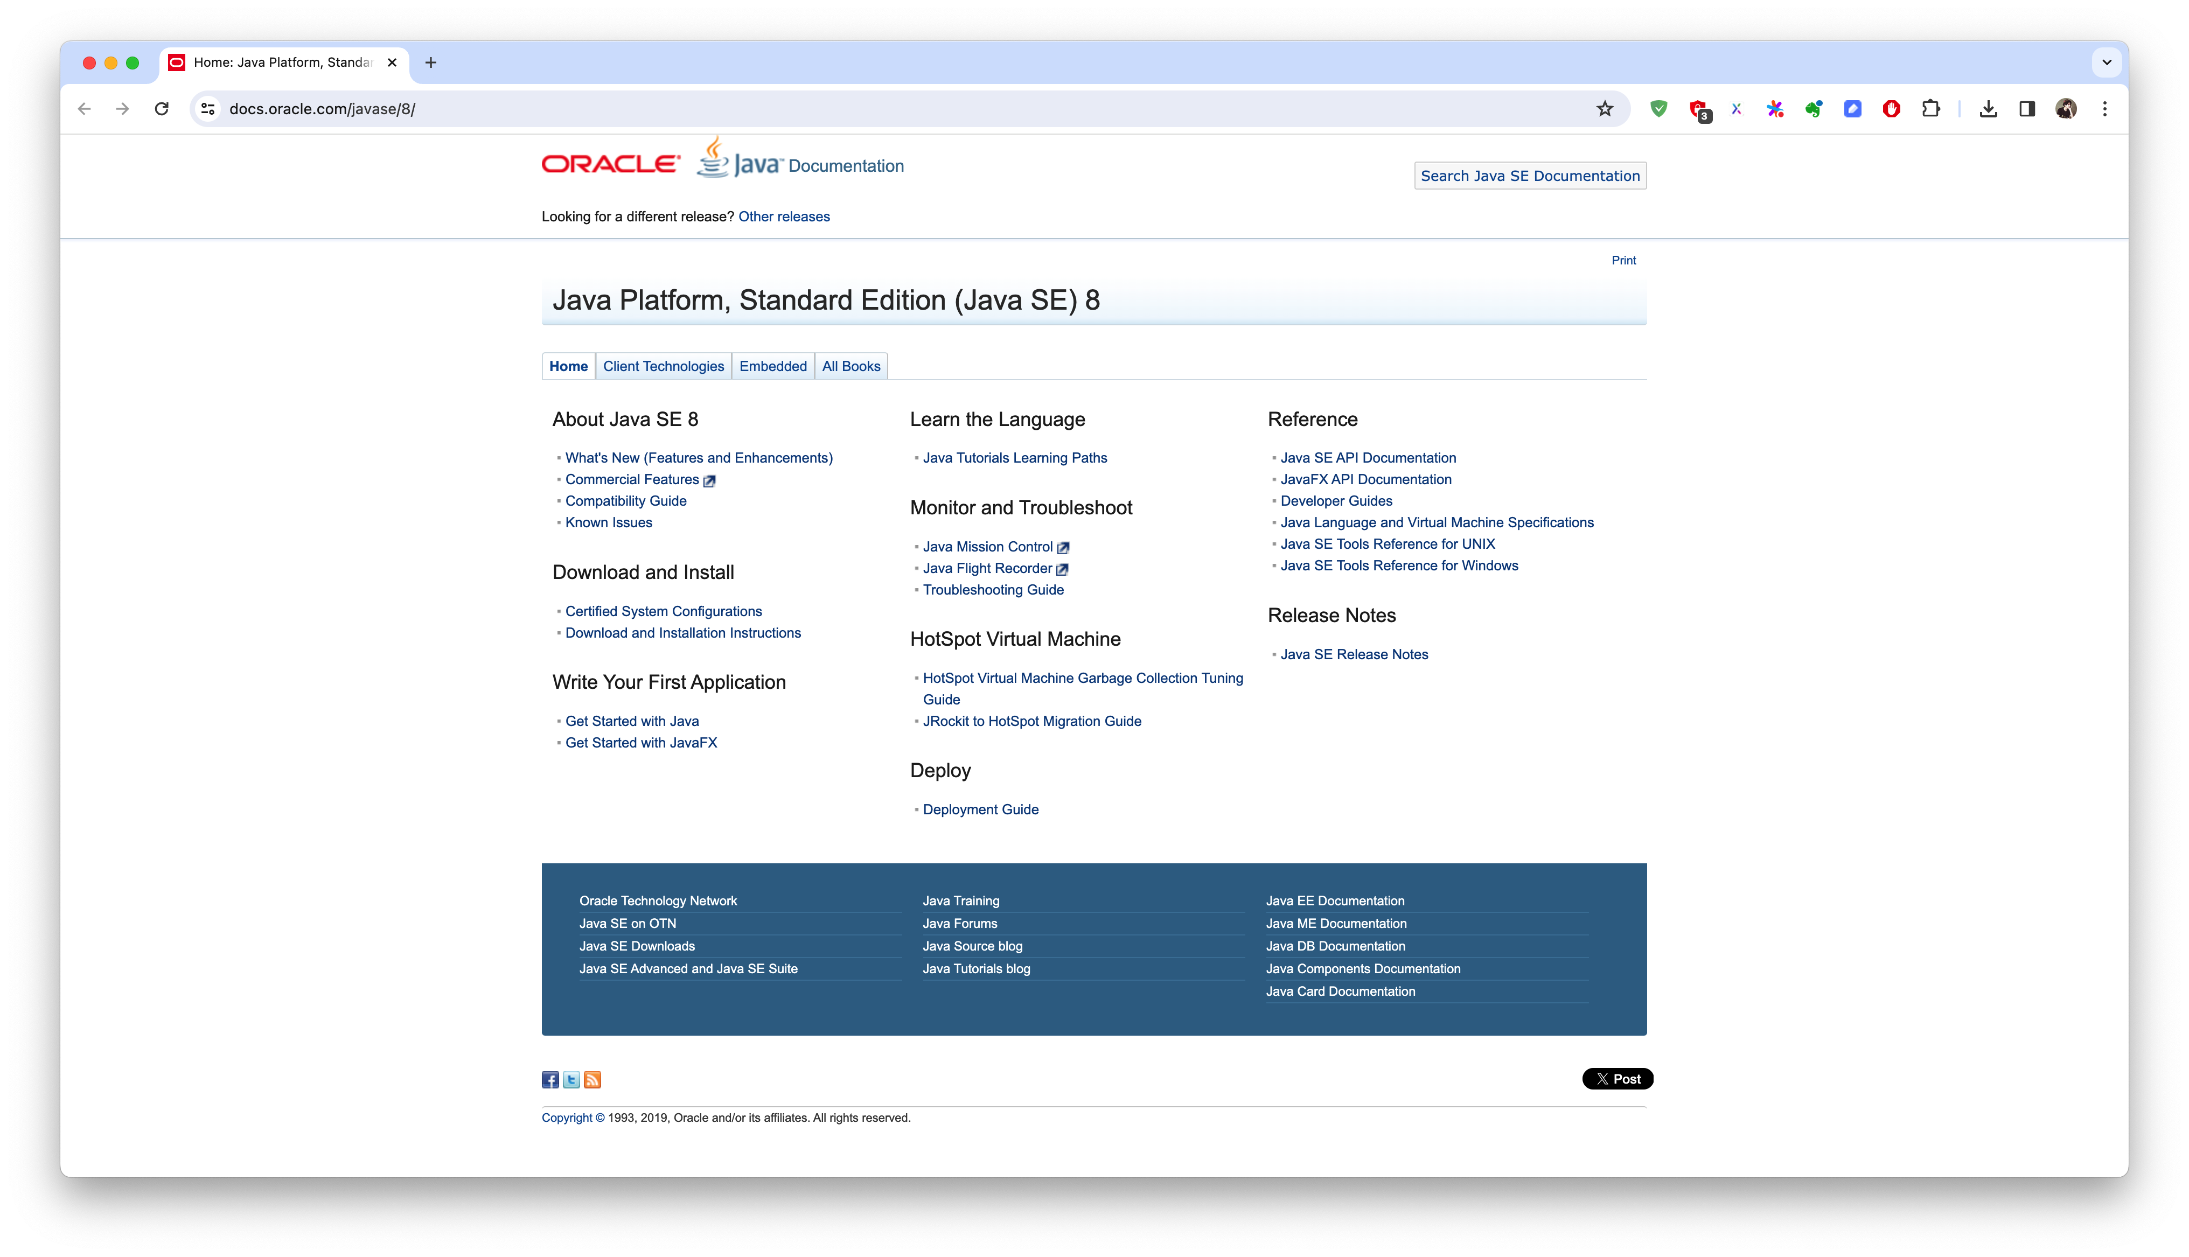Open Get Started with JavaFX
2189x1257 pixels.
640,743
